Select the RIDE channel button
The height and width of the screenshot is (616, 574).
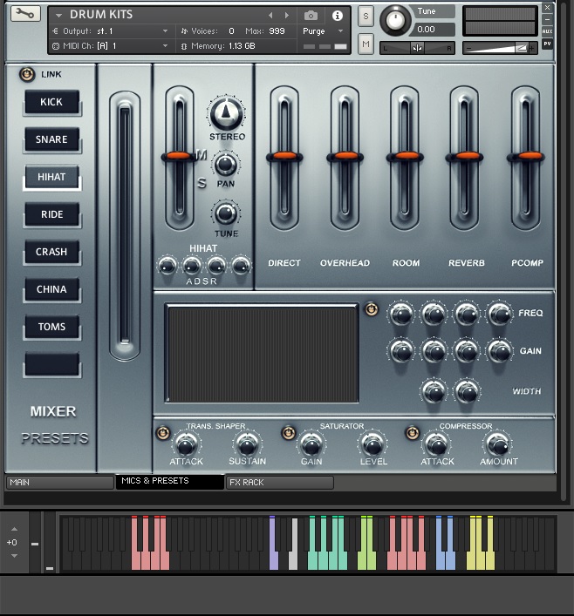(52, 214)
